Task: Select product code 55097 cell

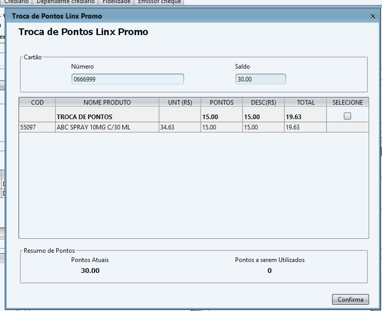Action: click(x=37, y=127)
